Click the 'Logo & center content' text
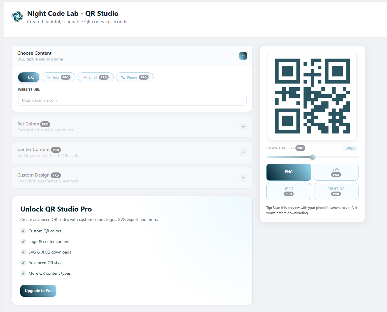Image resolution: width=387 pixels, height=312 pixels. pos(49,241)
